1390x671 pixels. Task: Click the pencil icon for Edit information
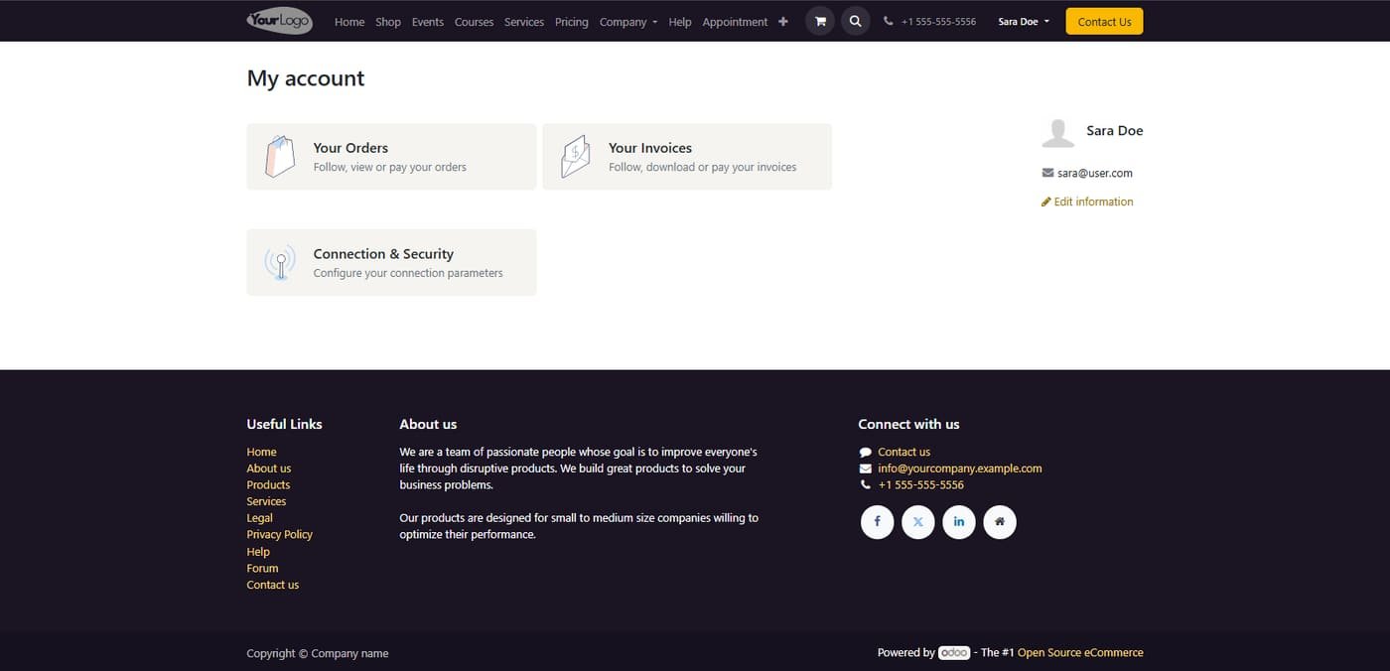click(1045, 201)
